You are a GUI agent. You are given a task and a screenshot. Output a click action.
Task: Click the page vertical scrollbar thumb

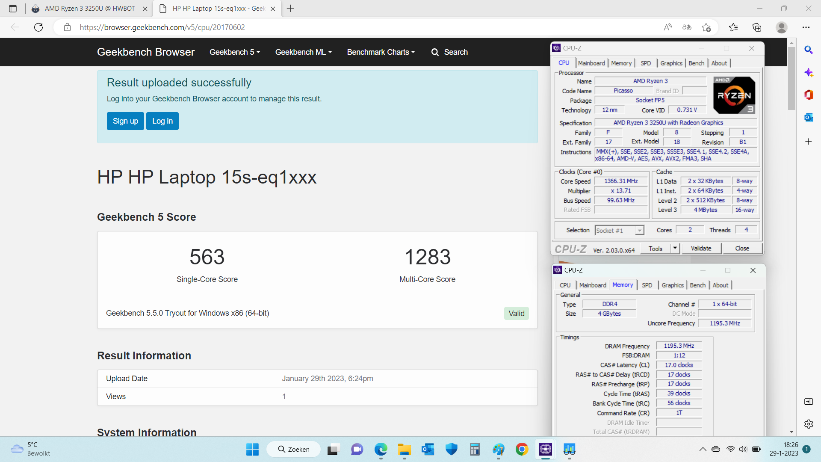tap(791, 78)
